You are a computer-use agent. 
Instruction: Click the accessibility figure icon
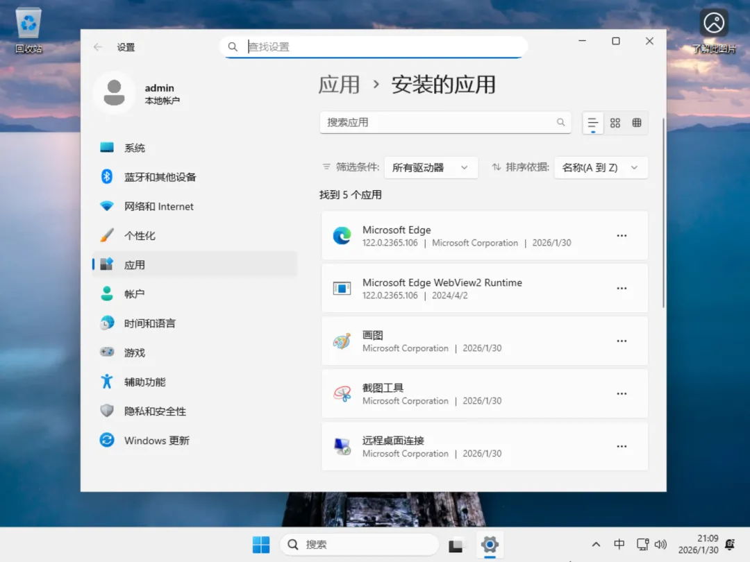107,382
